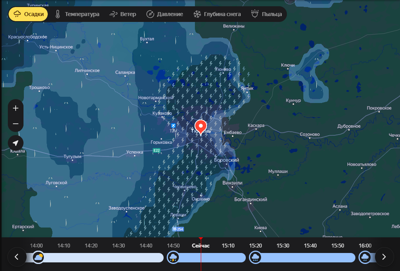400x271 pixels.
Task: Click the Боровский town label on the map
Action: pyautogui.click(x=226, y=160)
